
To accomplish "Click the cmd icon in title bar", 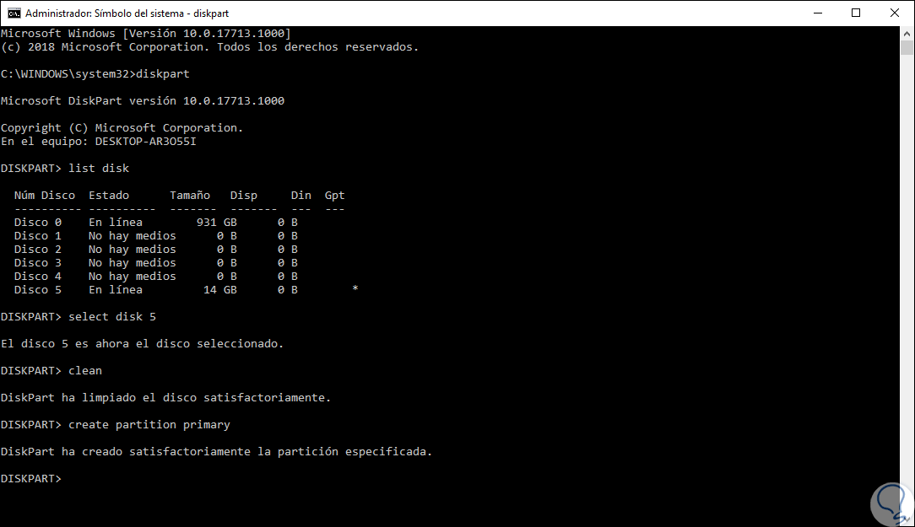I will (x=14, y=13).
